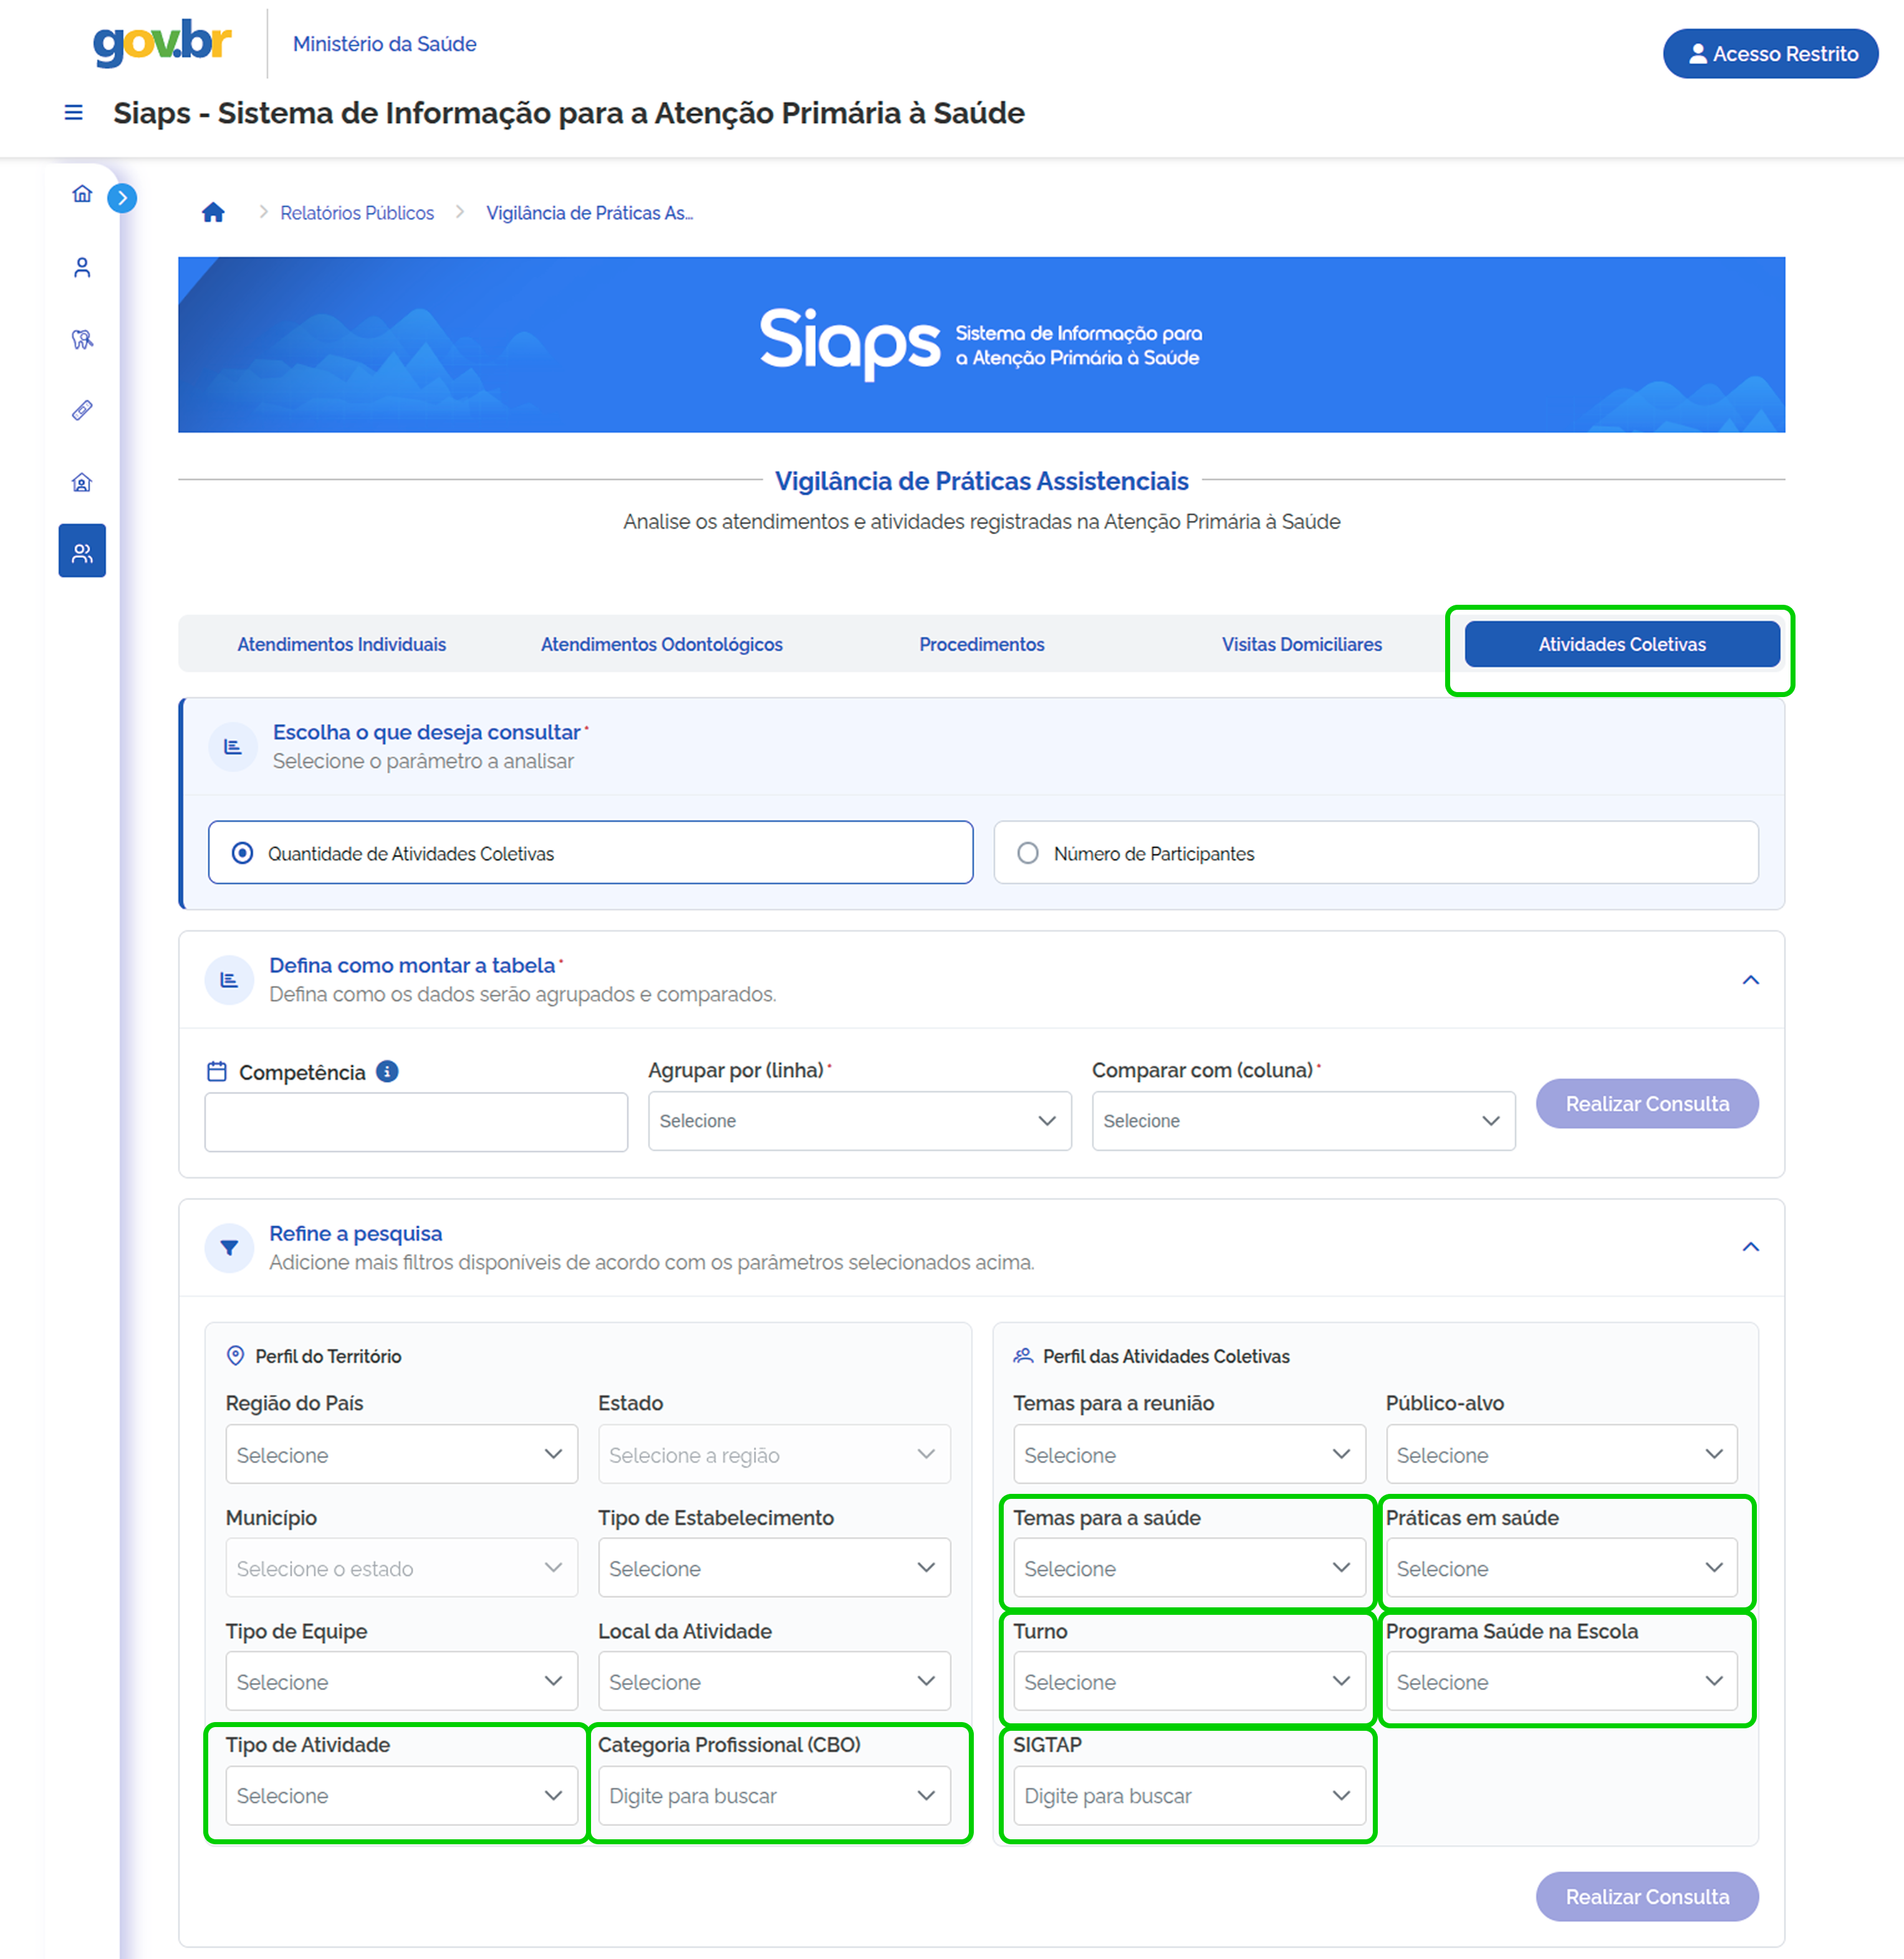Collapse the Defina como montar a tabela section
1904x1959 pixels.
1750,980
